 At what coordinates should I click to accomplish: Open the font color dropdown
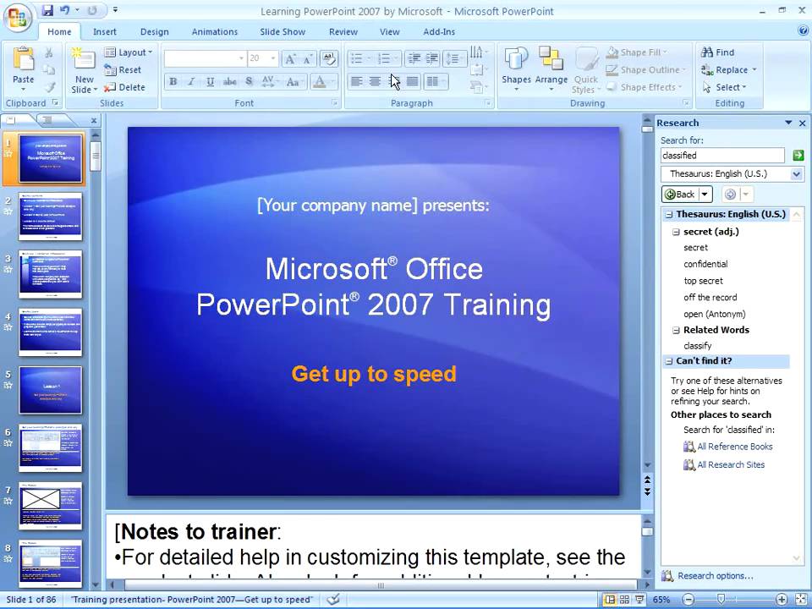tap(333, 81)
